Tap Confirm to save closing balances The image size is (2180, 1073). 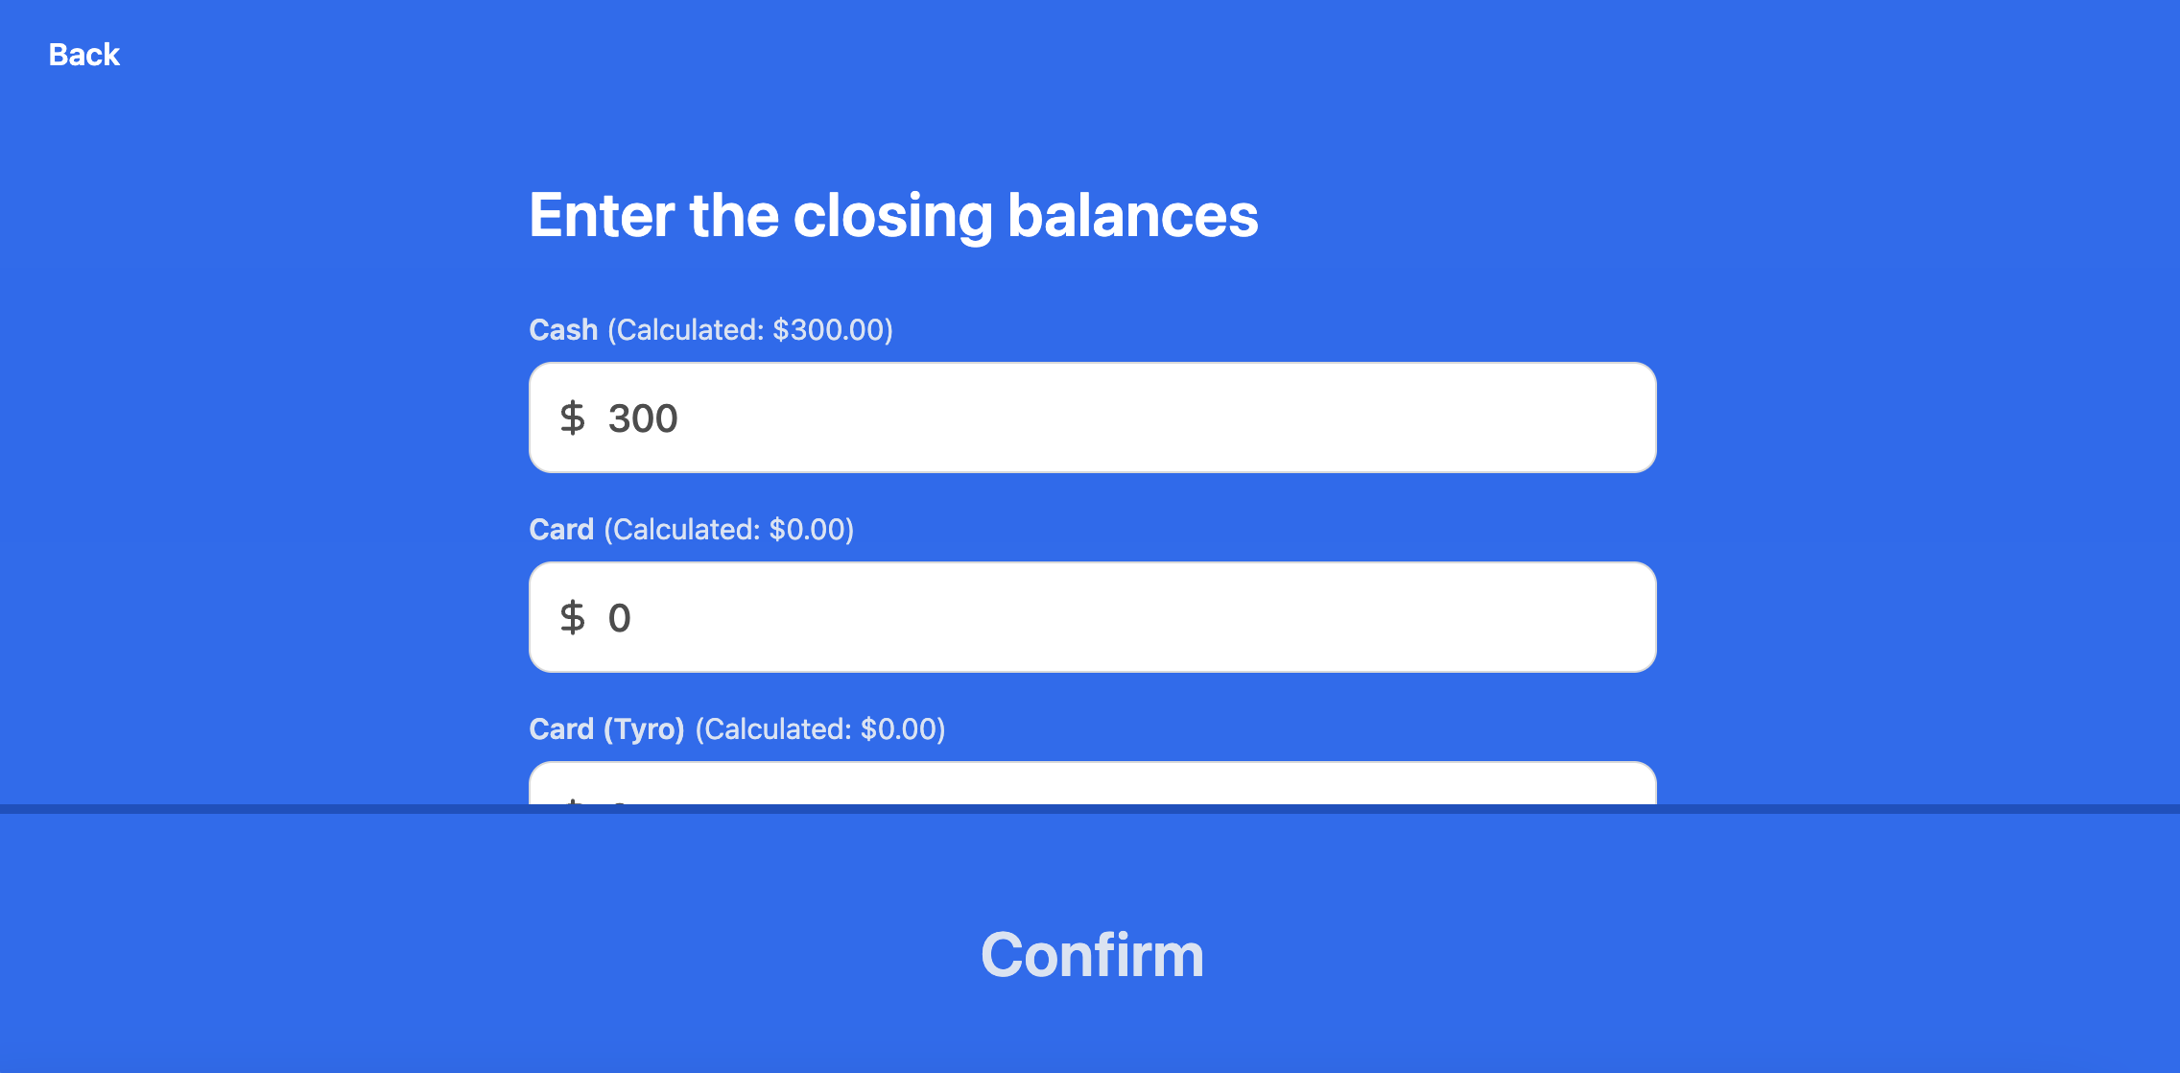[x=1090, y=955]
